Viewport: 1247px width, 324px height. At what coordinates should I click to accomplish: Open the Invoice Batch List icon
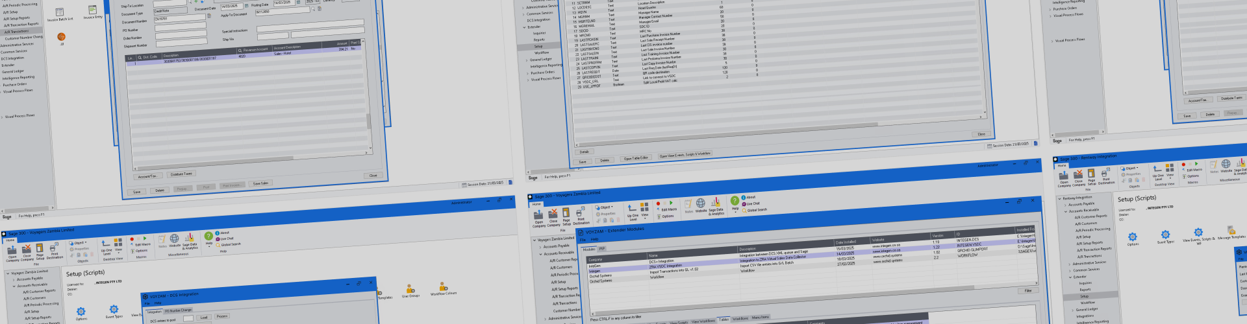60,12
